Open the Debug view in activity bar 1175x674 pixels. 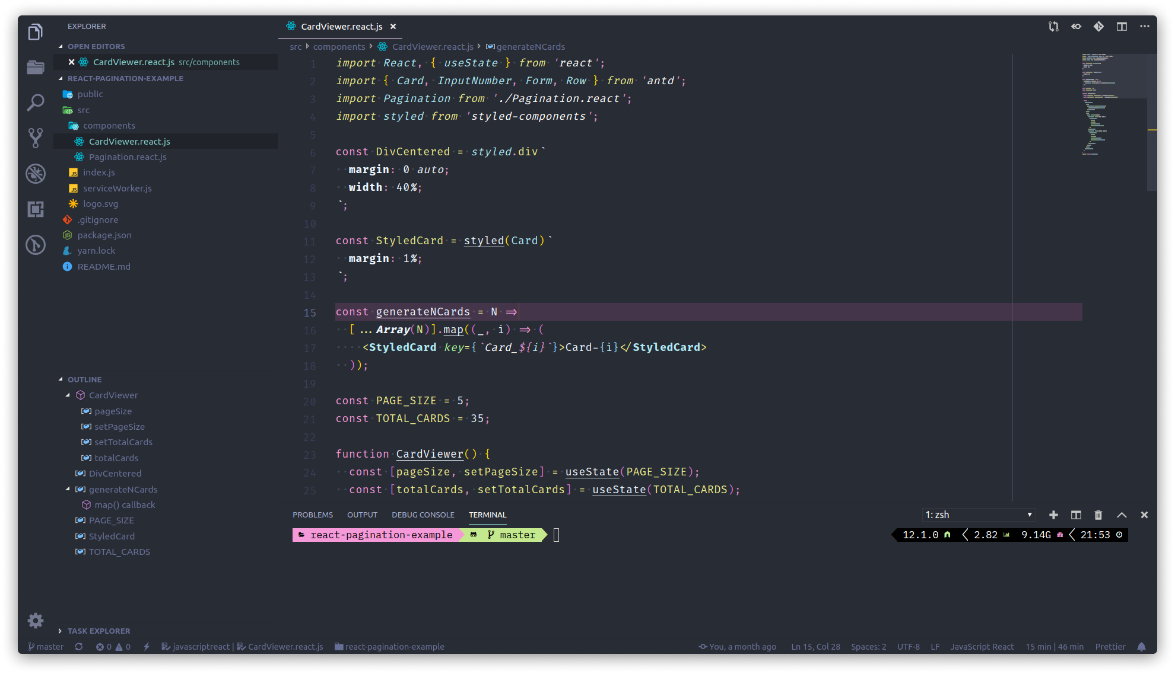tap(36, 173)
